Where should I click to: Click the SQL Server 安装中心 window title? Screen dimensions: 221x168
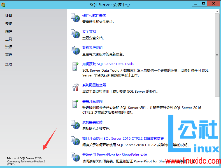(110, 5)
